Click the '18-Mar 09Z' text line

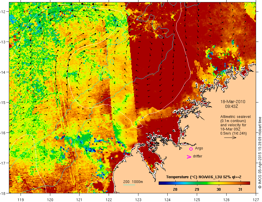tap(230, 129)
